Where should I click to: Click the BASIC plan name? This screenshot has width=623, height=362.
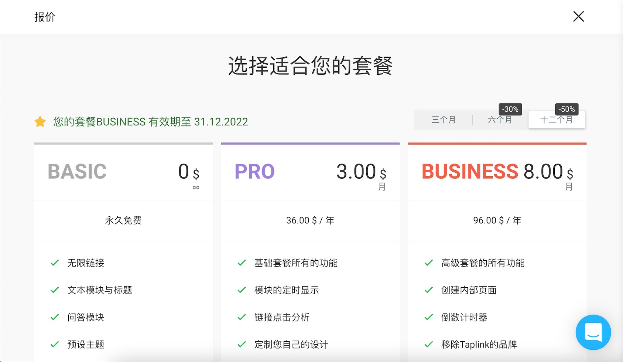coord(77,172)
